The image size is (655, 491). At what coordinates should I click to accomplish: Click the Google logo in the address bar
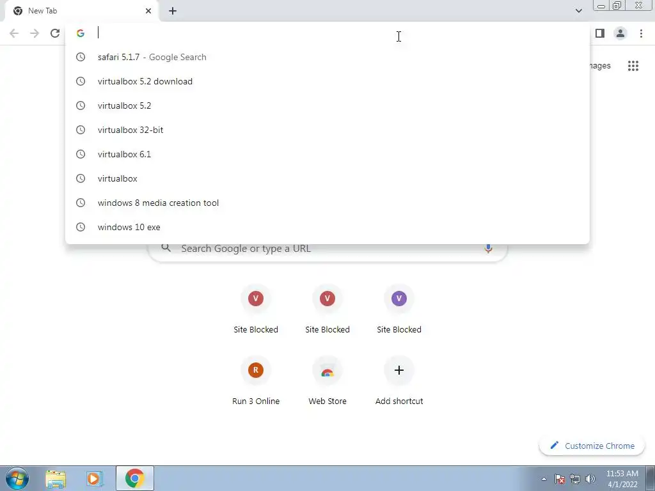tap(81, 33)
